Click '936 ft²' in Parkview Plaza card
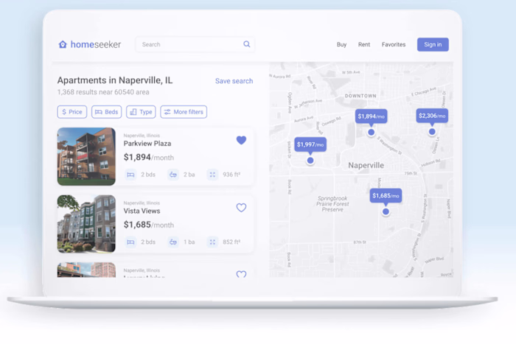Viewport: 516px width, 344px height. tap(231, 175)
